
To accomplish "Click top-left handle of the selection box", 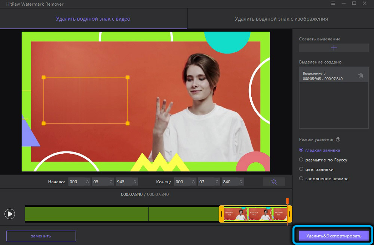I will 43,77.
